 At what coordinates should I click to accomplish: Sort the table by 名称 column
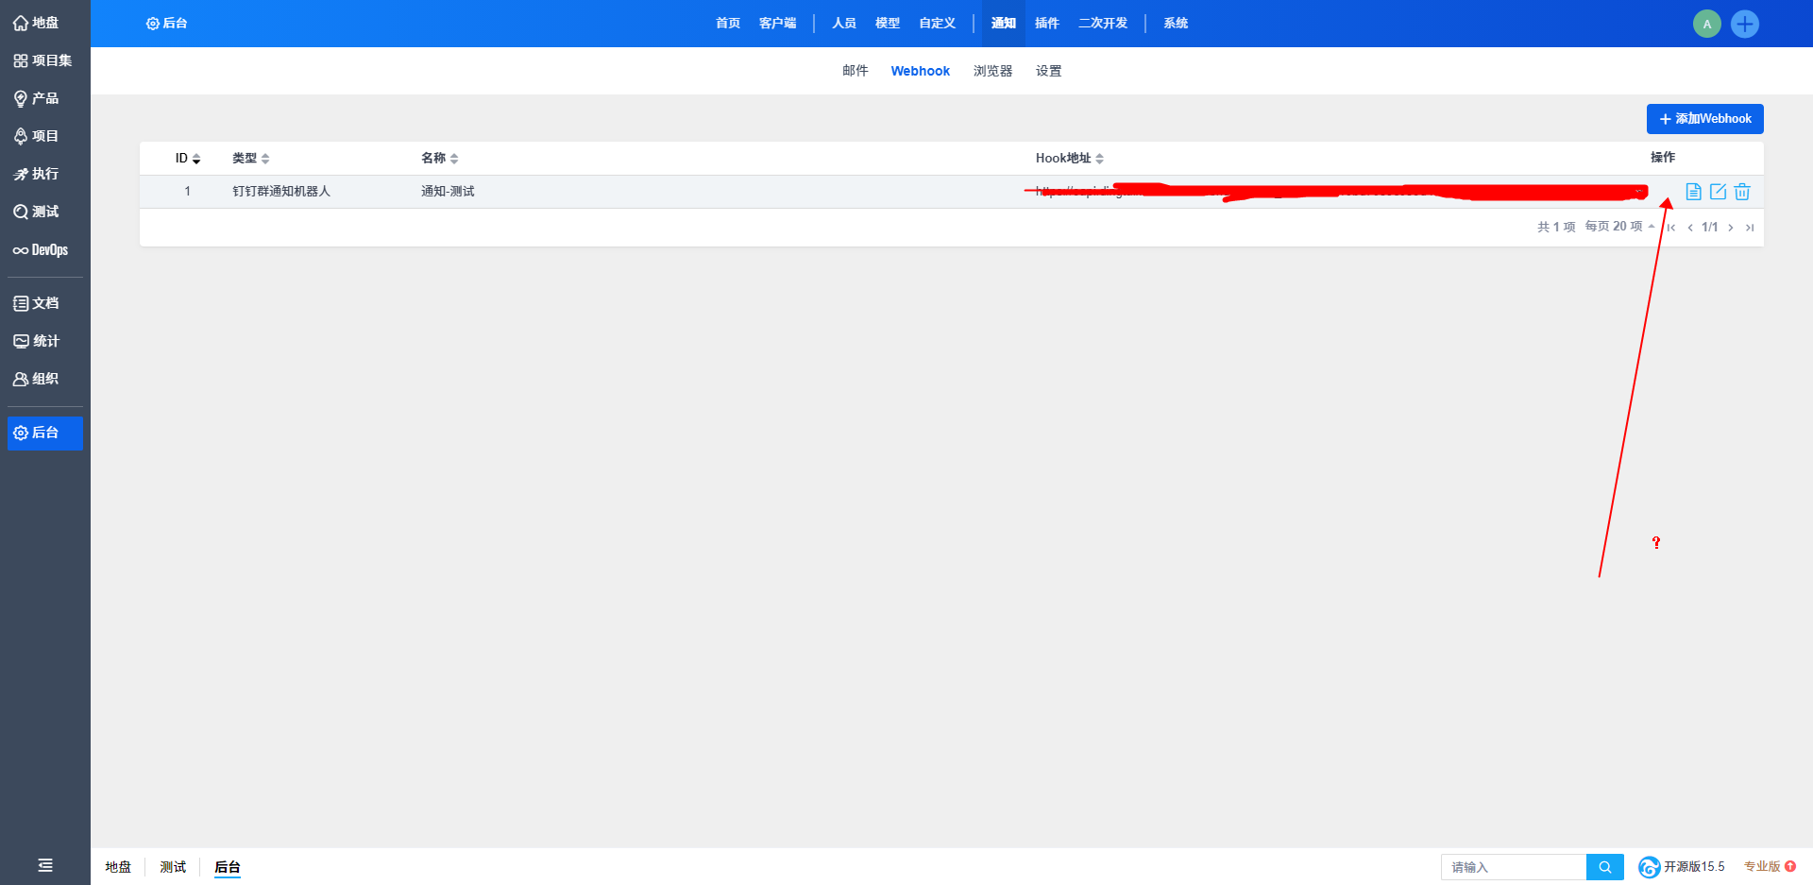click(x=440, y=159)
